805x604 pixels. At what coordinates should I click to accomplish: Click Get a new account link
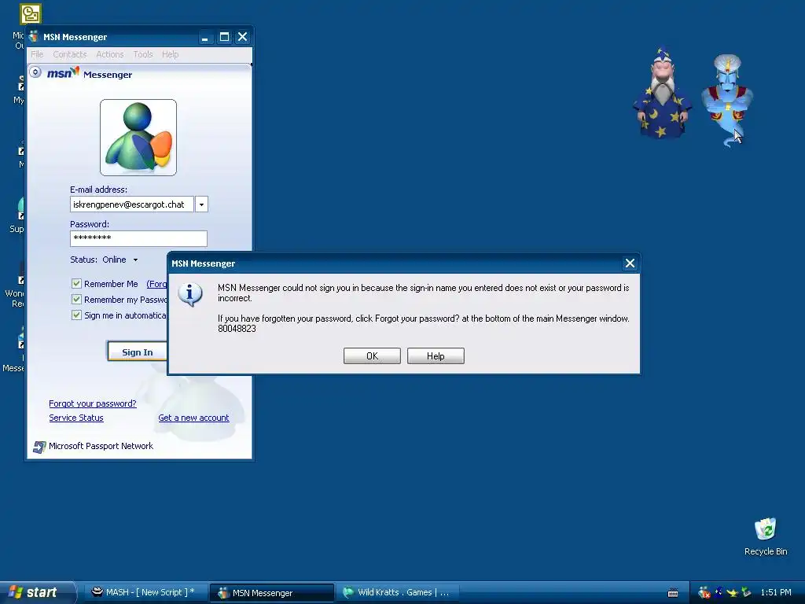coord(193,418)
